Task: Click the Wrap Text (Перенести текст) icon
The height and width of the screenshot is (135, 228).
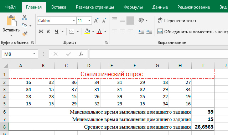Action: pyautogui.click(x=160, y=20)
